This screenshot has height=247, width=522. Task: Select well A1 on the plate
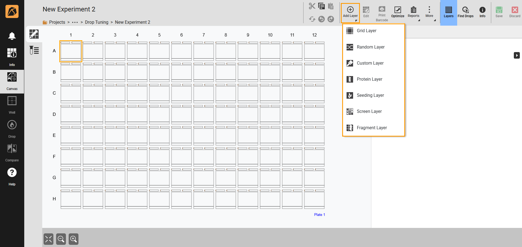(x=71, y=51)
